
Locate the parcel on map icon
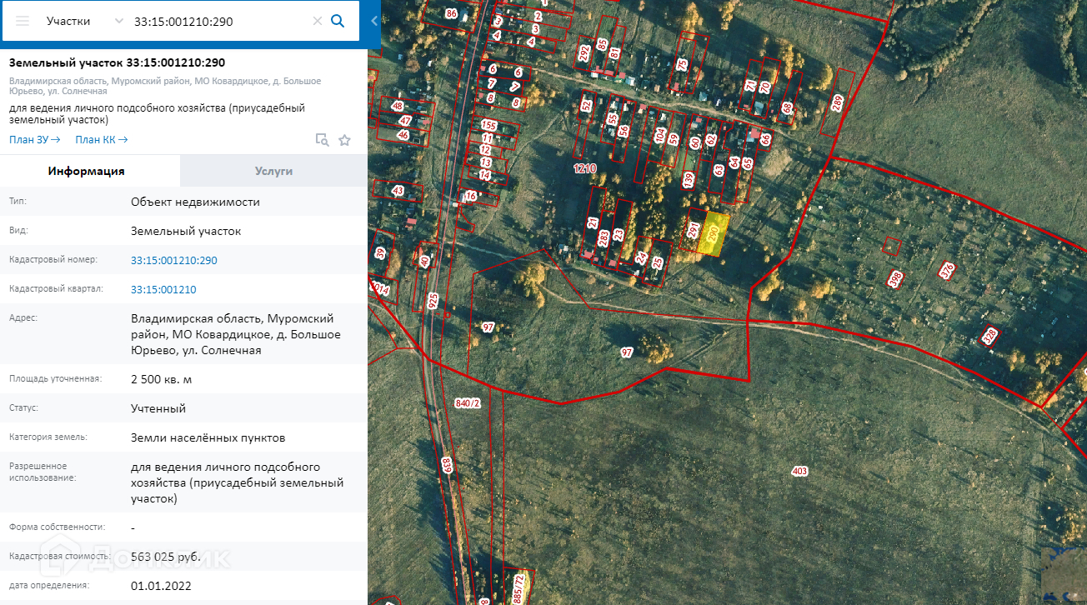[322, 140]
